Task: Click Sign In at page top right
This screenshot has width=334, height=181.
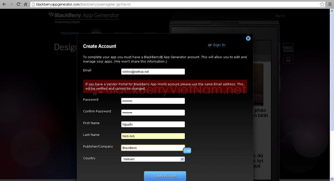Action: [280, 16]
